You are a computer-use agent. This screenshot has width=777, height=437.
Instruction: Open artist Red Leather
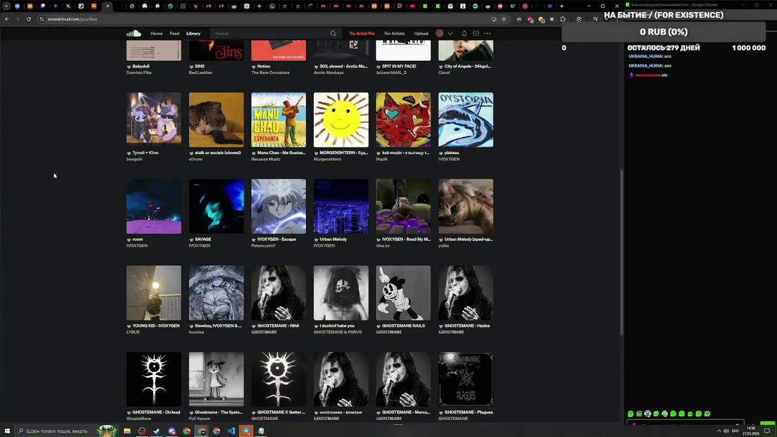200,72
